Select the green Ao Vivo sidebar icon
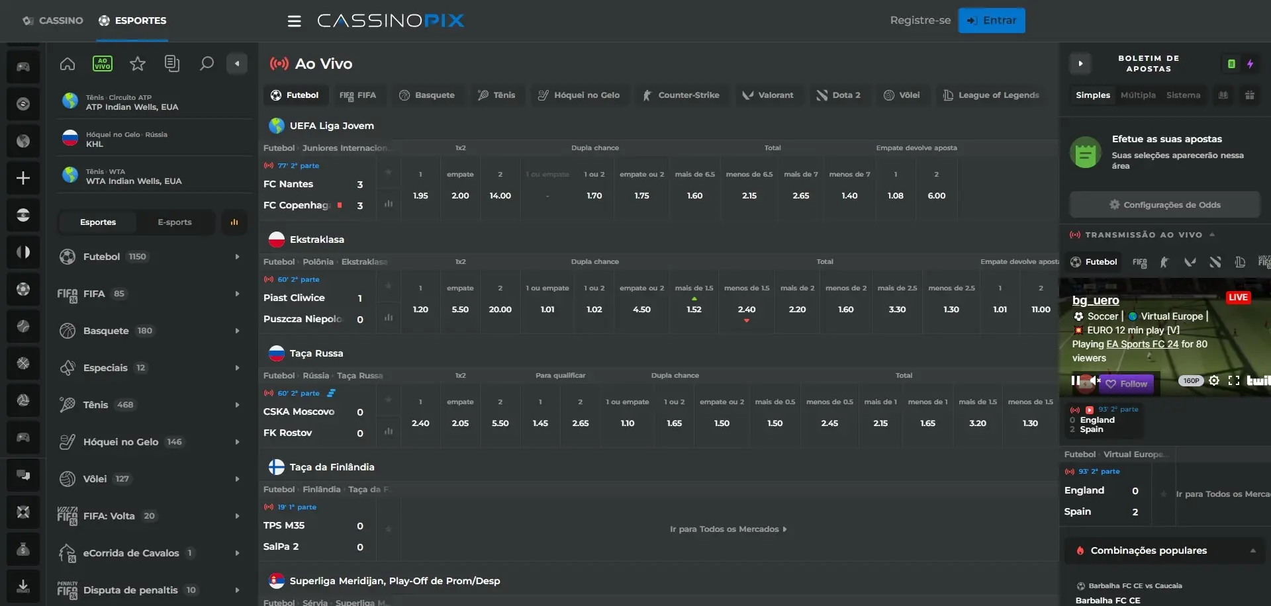Image resolution: width=1271 pixels, height=606 pixels. coord(102,64)
